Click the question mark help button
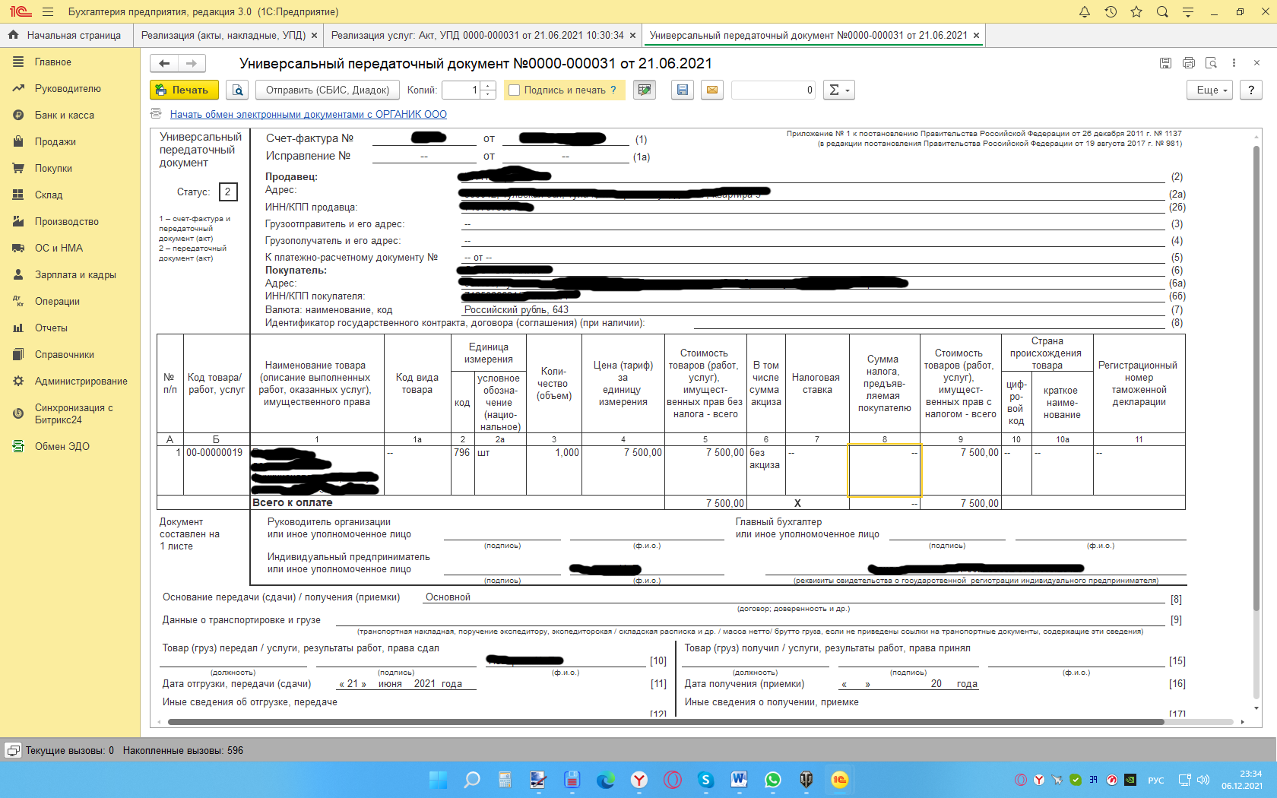The image size is (1277, 798). (1251, 90)
